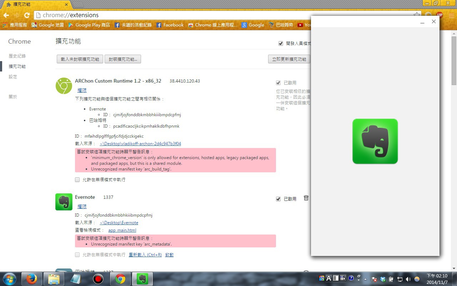Open the 權限 link under Evernote

[x=82, y=207]
